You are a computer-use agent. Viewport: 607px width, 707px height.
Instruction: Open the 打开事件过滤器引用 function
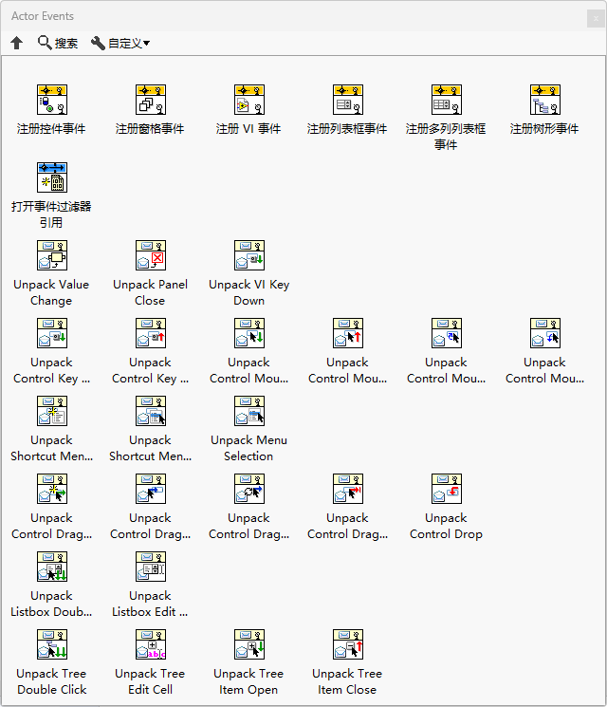point(52,177)
